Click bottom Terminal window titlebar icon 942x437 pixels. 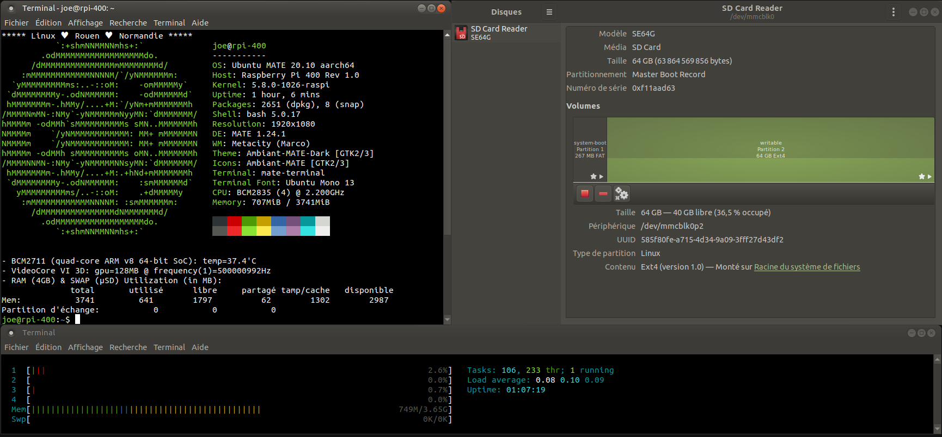point(11,333)
